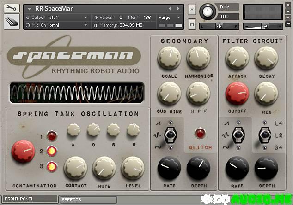Image resolution: width=293 pixels, height=205 pixels.
Task: Select the B4 filter label
Action: 278,147
